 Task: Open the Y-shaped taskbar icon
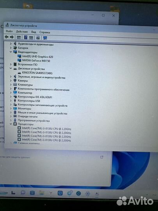[51, 193]
